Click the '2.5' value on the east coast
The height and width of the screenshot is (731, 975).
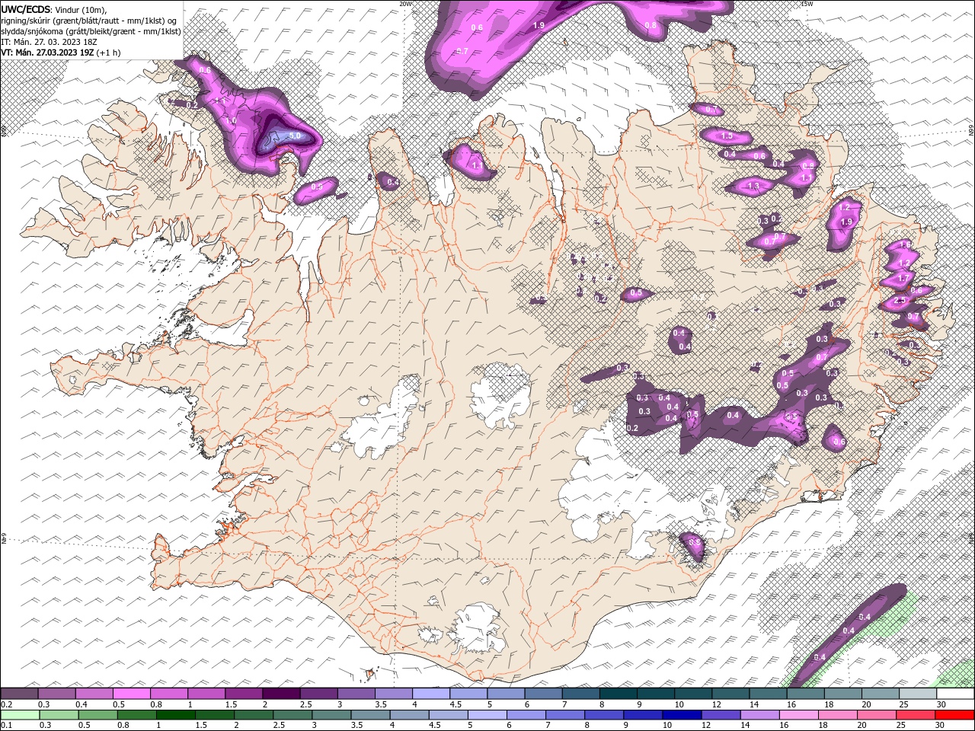pos(900,301)
